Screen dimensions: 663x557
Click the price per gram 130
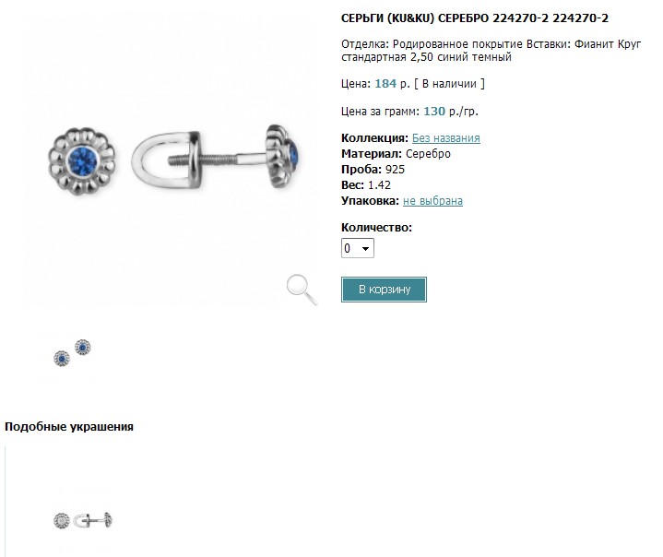(434, 112)
